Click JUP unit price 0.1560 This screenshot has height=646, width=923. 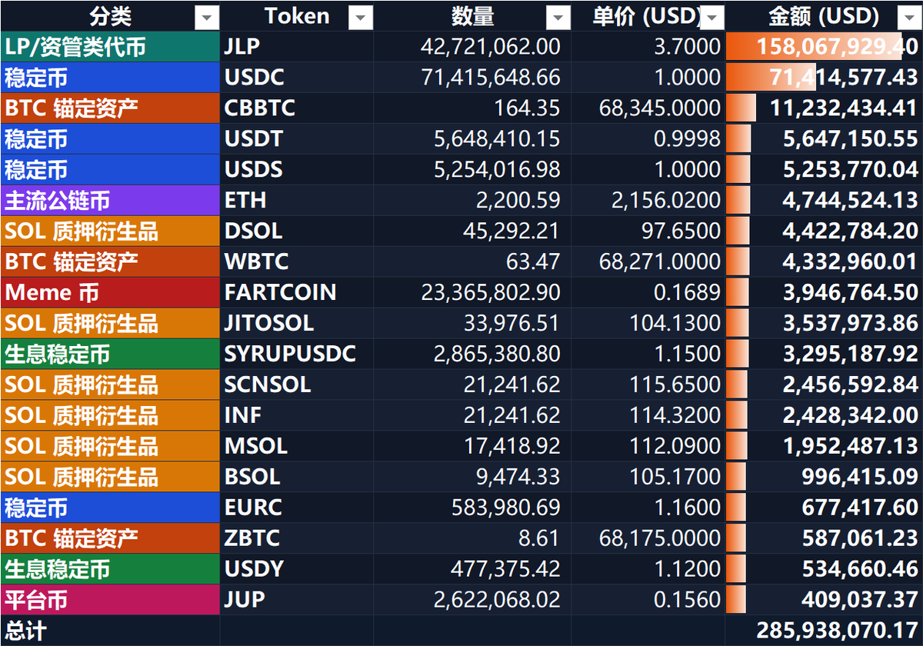click(x=648, y=600)
